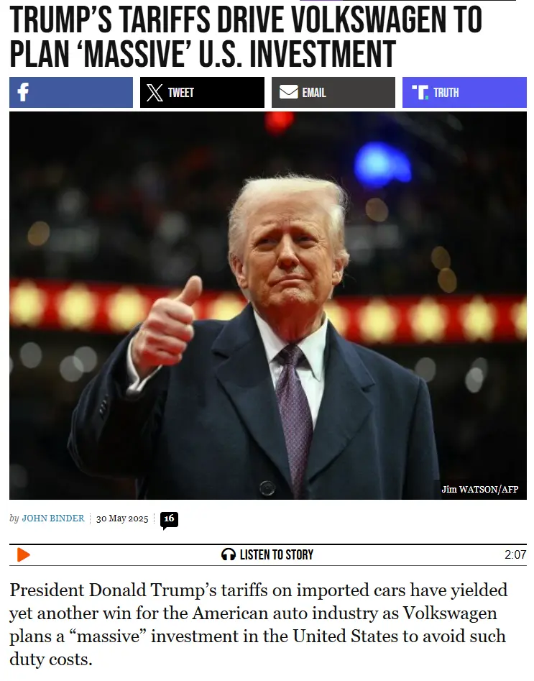Play the audio story
The height and width of the screenshot is (681, 534).
point(23,554)
